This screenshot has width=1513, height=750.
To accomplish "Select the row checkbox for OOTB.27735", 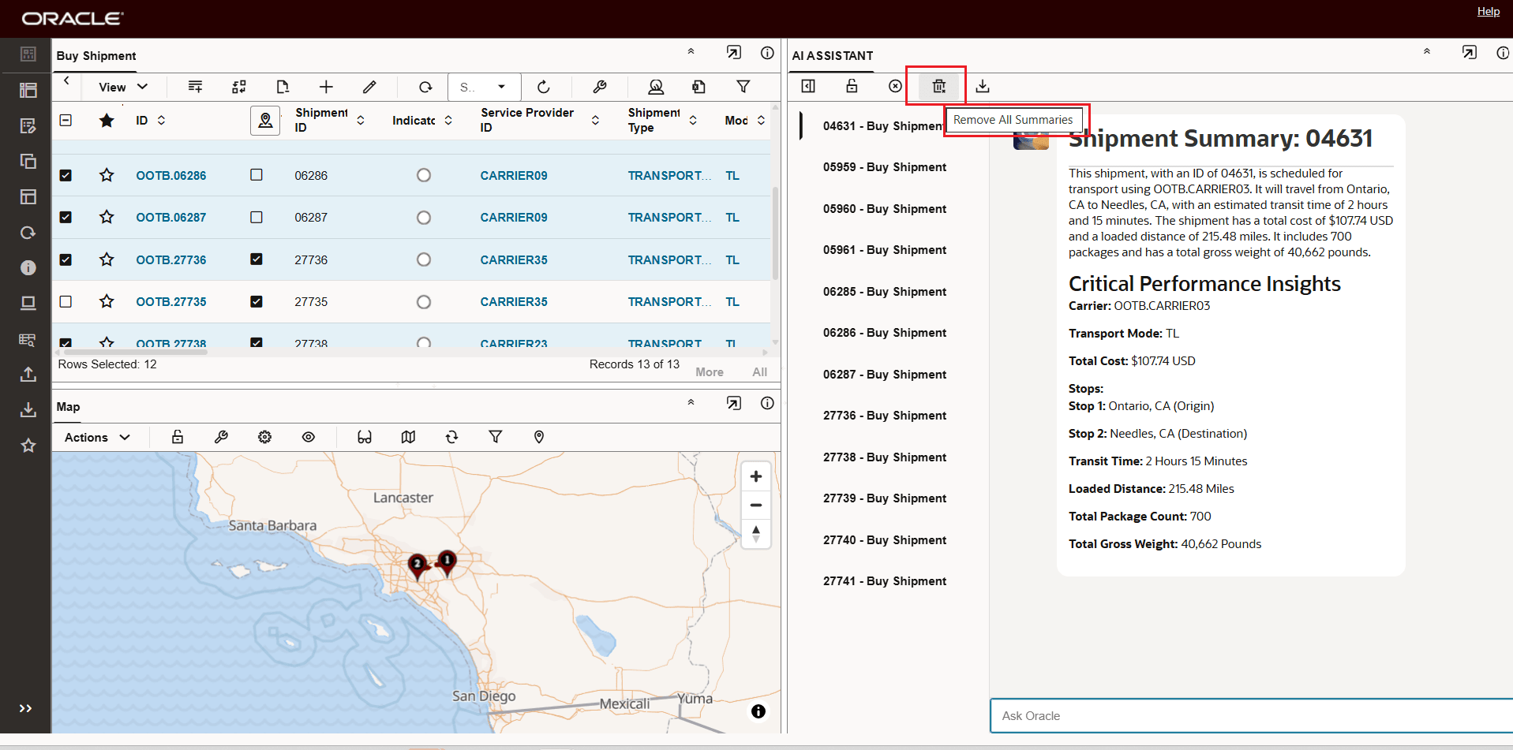I will click(x=66, y=301).
